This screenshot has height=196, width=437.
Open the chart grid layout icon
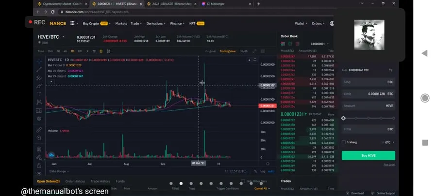point(263,51)
